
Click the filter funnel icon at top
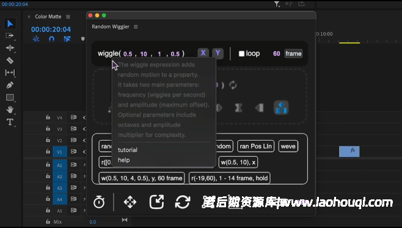pyautogui.click(x=277, y=4)
